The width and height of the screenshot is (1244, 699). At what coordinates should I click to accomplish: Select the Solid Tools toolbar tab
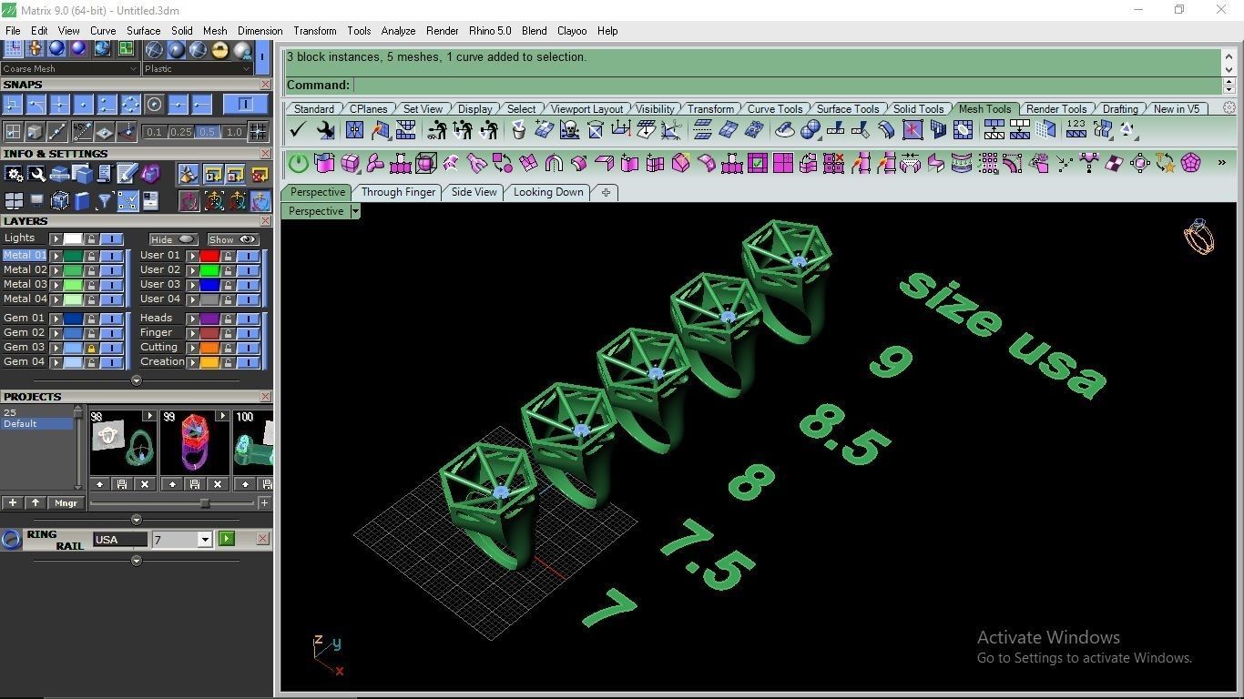point(918,108)
